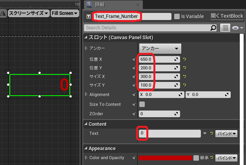Open the property matrix grid view

point(225,28)
